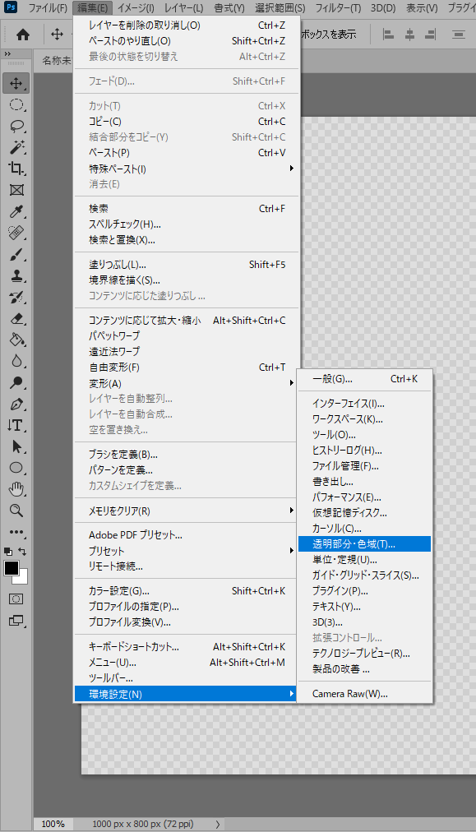
Task: Choose 一般(G)... preferences
Action: coord(364,379)
